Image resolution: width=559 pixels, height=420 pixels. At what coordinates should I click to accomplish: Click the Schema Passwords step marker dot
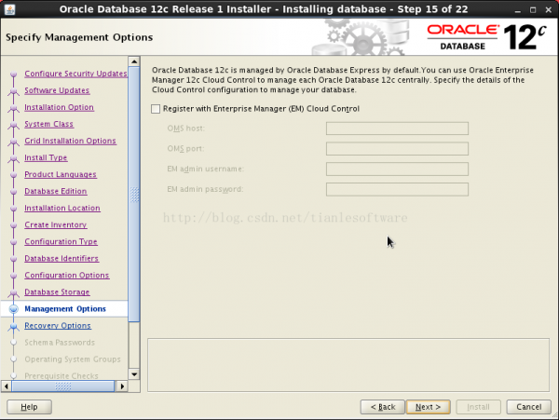point(14,343)
